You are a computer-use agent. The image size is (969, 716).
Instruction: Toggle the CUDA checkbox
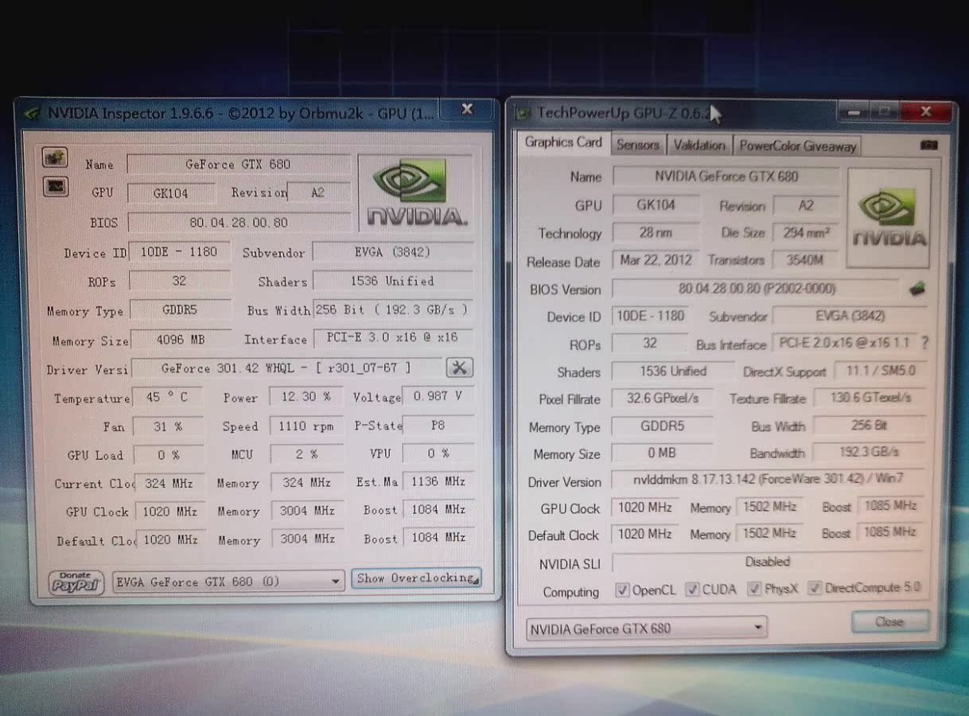coord(692,590)
